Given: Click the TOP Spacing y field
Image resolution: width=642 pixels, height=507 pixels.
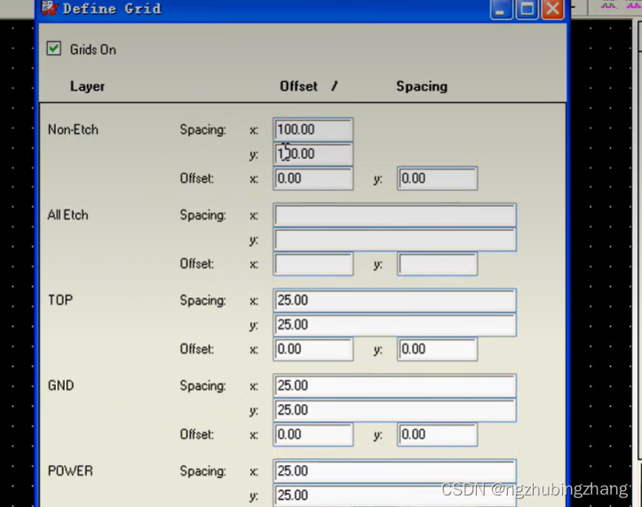Looking at the screenshot, I should pos(394,325).
